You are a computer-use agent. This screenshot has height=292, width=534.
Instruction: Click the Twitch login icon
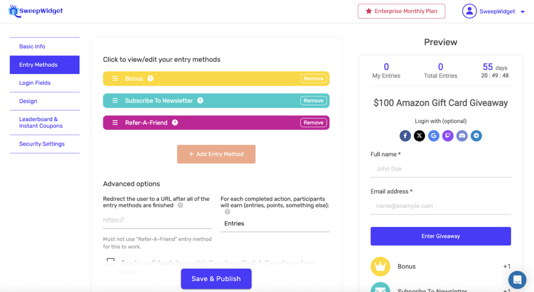(x=447, y=136)
